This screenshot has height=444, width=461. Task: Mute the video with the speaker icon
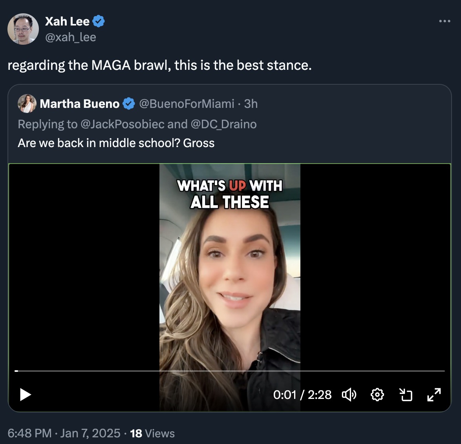pos(349,395)
